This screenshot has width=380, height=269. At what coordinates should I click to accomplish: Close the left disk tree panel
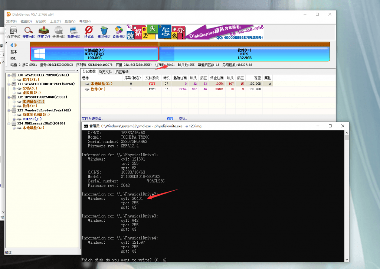(x=77, y=71)
